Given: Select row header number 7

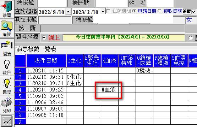Looking at the screenshot, I should pyautogui.click(x=20, y=109).
